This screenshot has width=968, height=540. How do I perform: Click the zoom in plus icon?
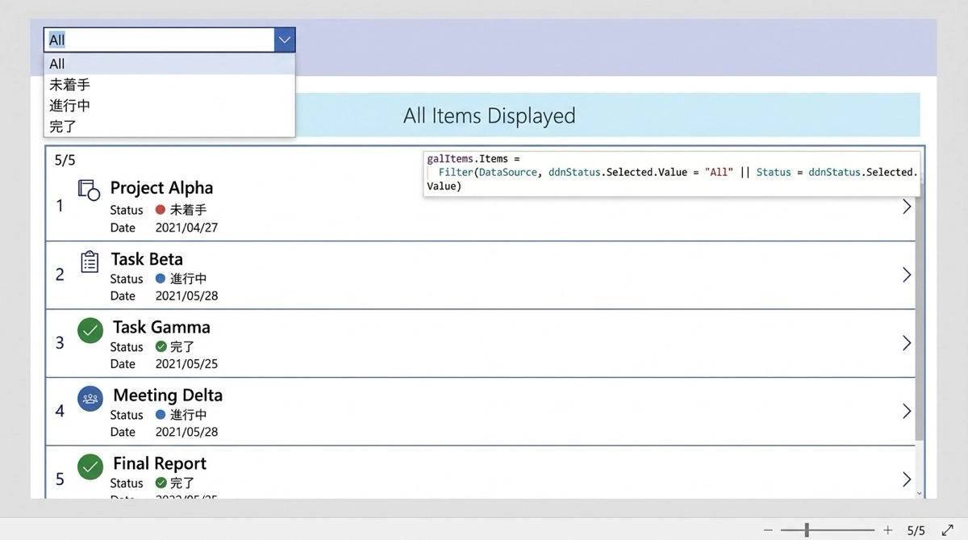[x=887, y=530]
